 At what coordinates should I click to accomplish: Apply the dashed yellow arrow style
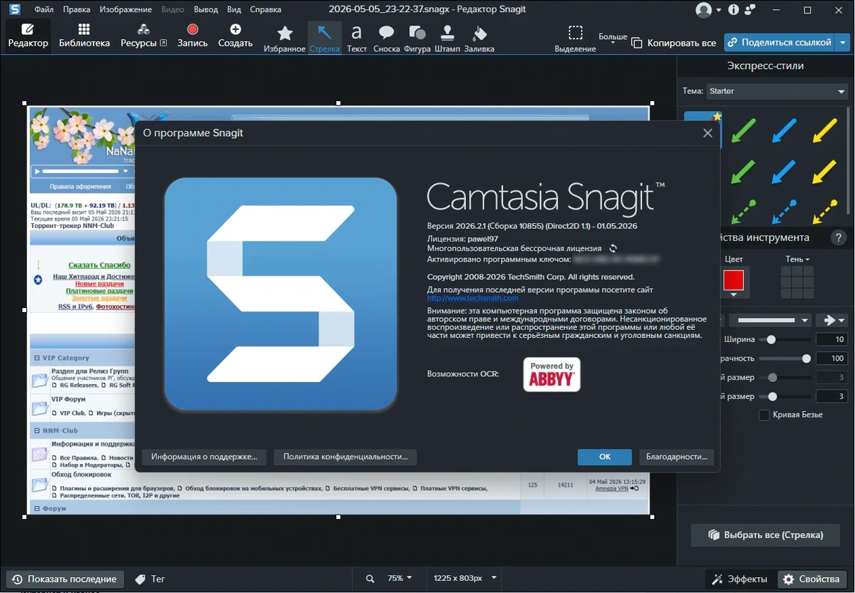(x=824, y=212)
